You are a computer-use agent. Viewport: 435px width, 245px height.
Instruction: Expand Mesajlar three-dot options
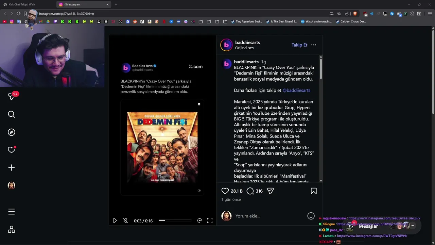click(412, 225)
